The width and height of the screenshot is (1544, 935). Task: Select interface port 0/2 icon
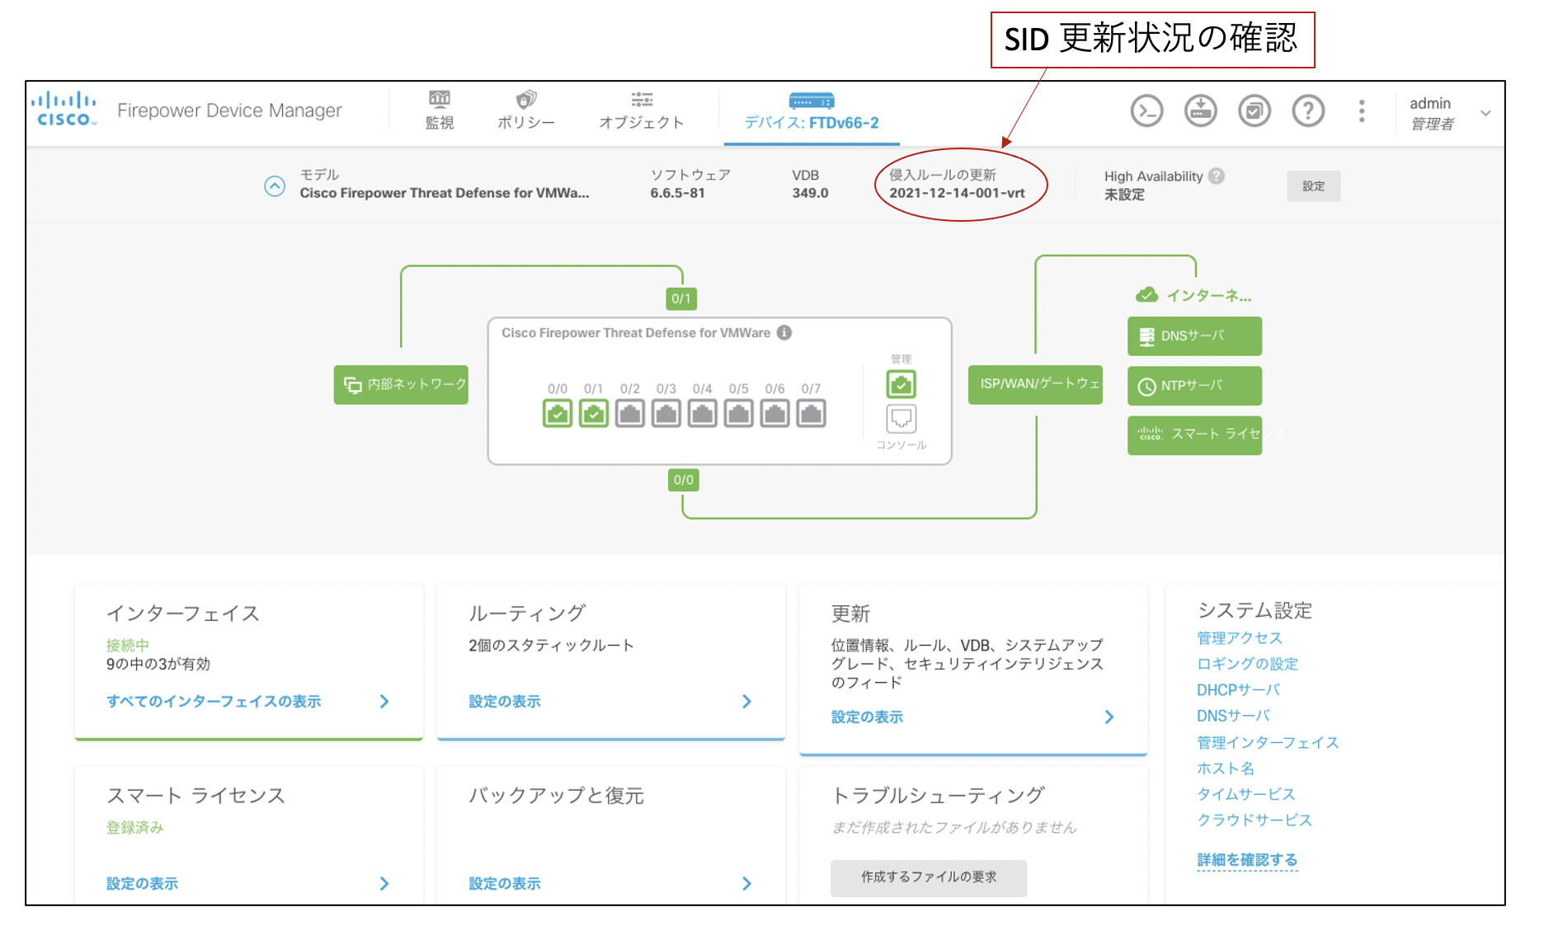(630, 413)
